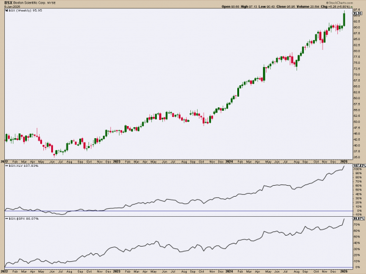Viewport: 366px width, 274px height.
Task: Click the Chg +5.26 (+5.80%) value
Action: pyautogui.click(x=335, y=7)
